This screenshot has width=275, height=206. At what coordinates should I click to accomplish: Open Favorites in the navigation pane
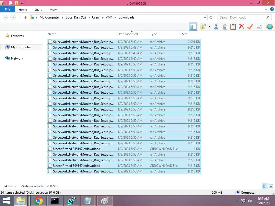(17, 36)
